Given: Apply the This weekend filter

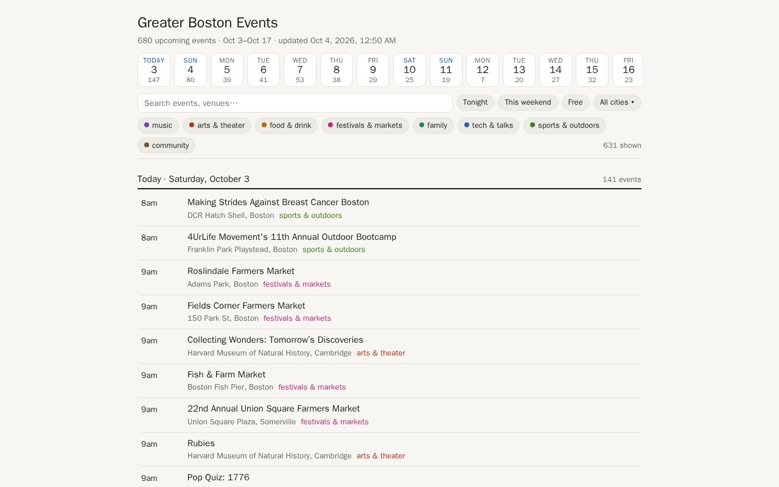Looking at the screenshot, I should (528, 102).
